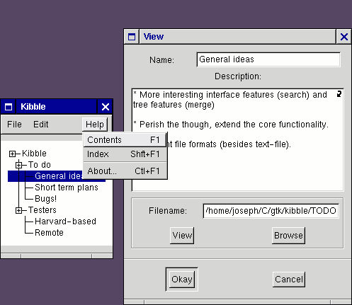Click the wrap arrow icon in description
Screen dimensions: 352x305
tap(339, 94)
